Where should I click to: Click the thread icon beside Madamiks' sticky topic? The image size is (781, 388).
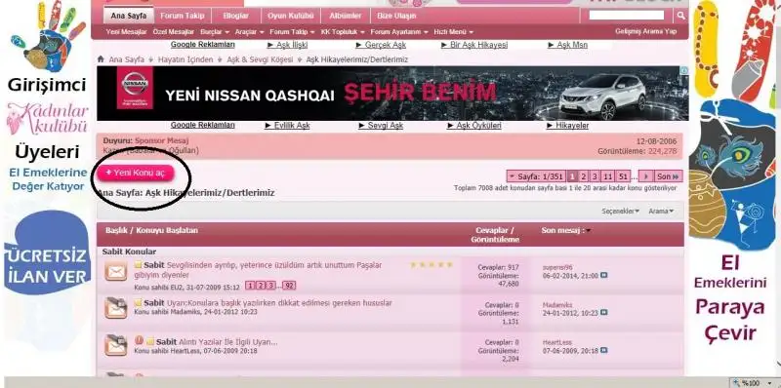pyautogui.click(x=115, y=308)
